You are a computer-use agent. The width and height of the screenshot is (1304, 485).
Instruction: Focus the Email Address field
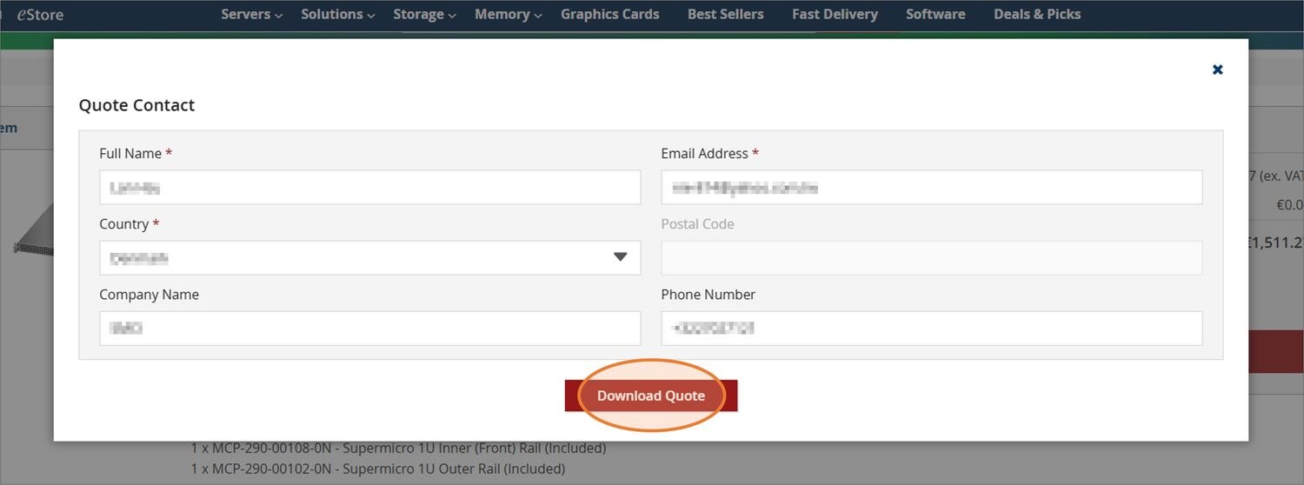pos(932,188)
